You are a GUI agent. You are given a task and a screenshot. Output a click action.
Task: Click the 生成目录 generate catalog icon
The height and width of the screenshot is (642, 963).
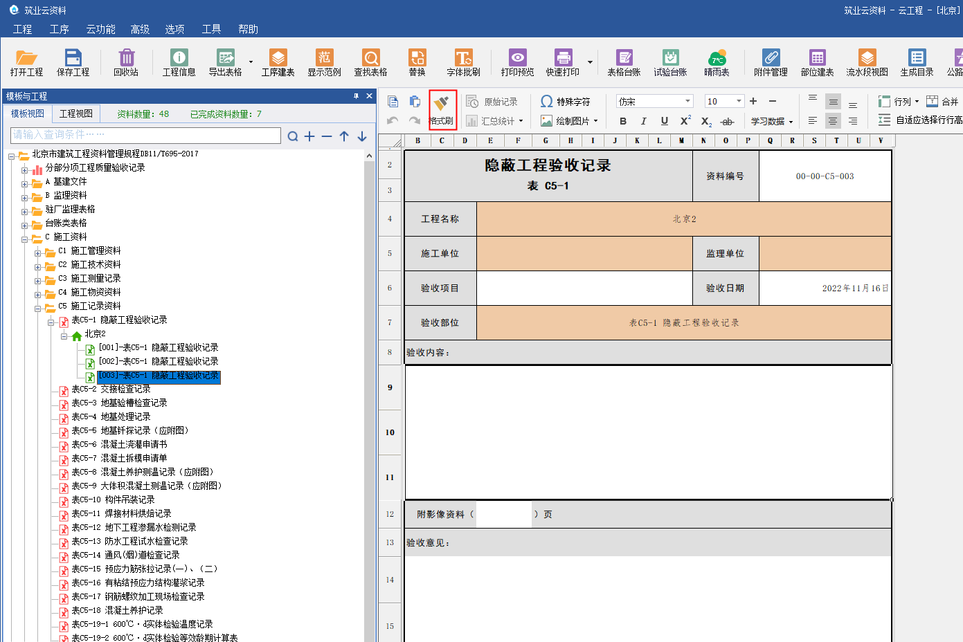(x=917, y=62)
